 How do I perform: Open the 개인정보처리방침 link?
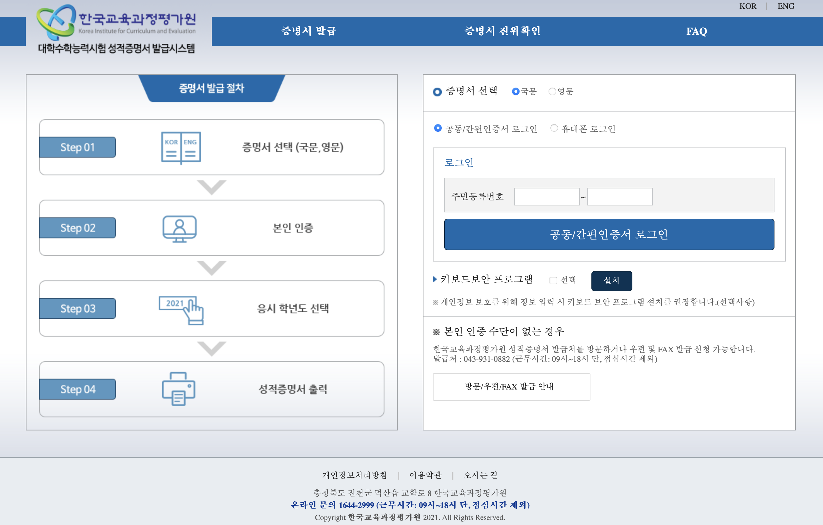[x=354, y=475]
